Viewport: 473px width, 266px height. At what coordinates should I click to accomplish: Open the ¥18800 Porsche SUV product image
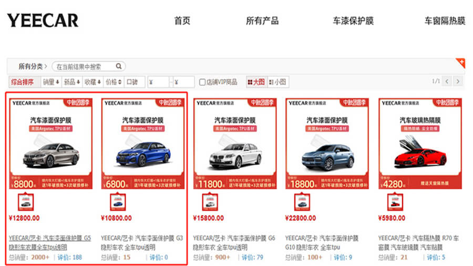click(327, 144)
